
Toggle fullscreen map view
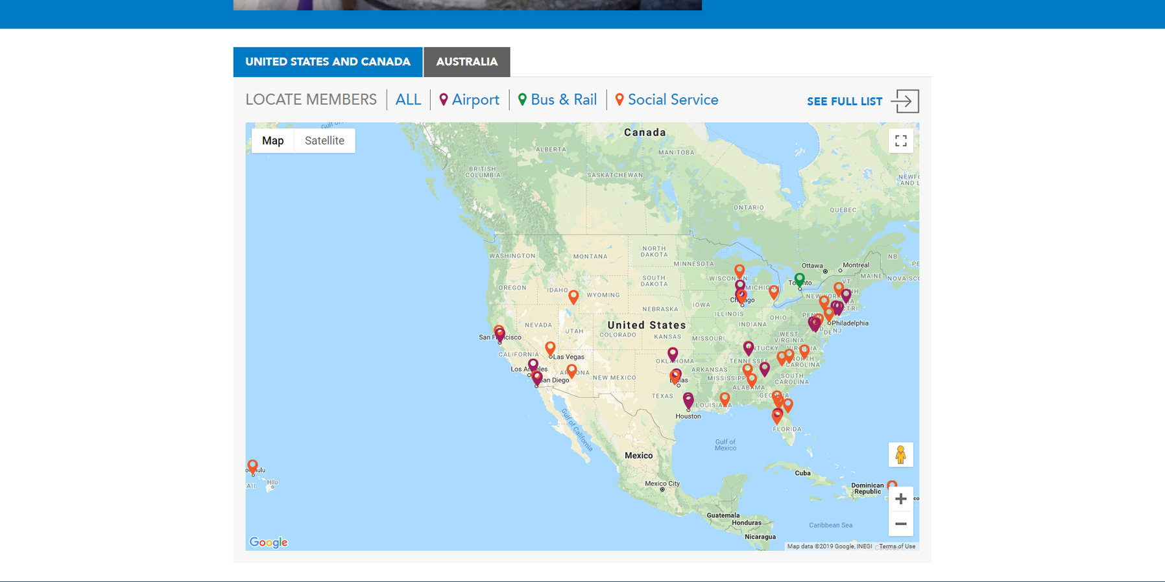click(x=900, y=141)
